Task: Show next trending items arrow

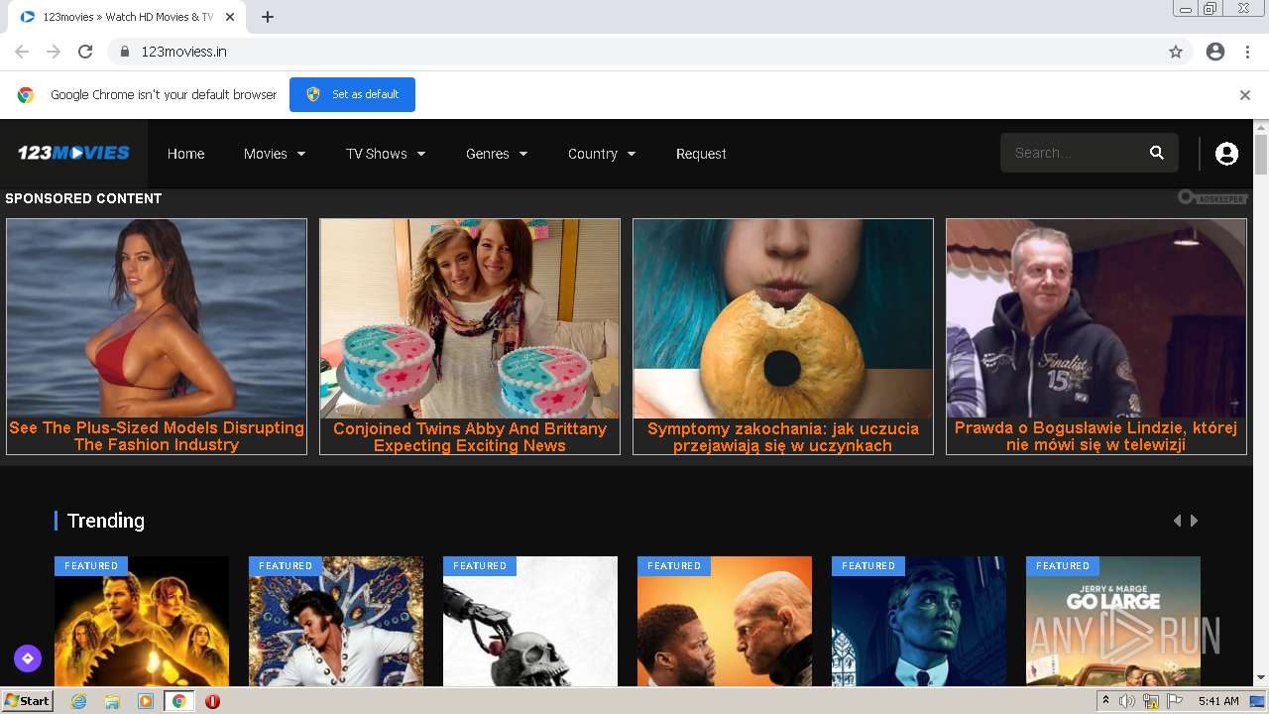Action: click(1195, 521)
